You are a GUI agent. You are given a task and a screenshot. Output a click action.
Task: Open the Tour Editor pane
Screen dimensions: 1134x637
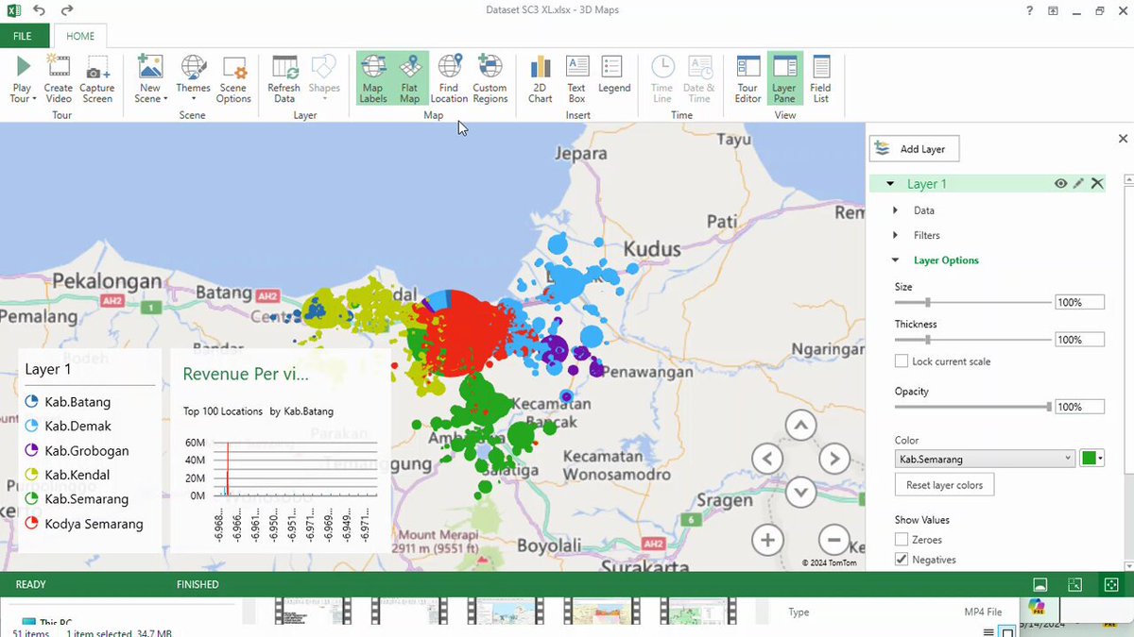click(x=747, y=79)
